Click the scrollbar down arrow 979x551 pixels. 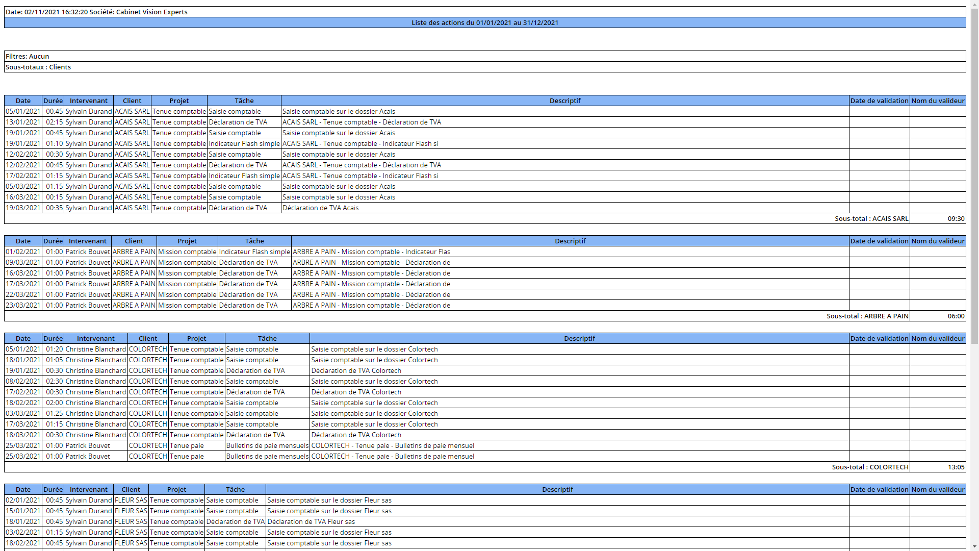point(974,546)
